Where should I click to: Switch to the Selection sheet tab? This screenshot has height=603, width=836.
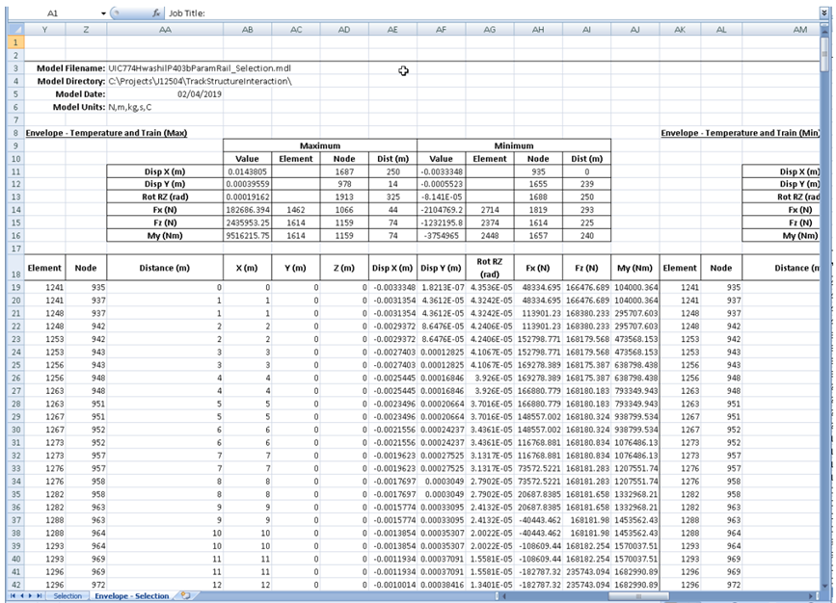[x=67, y=596]
